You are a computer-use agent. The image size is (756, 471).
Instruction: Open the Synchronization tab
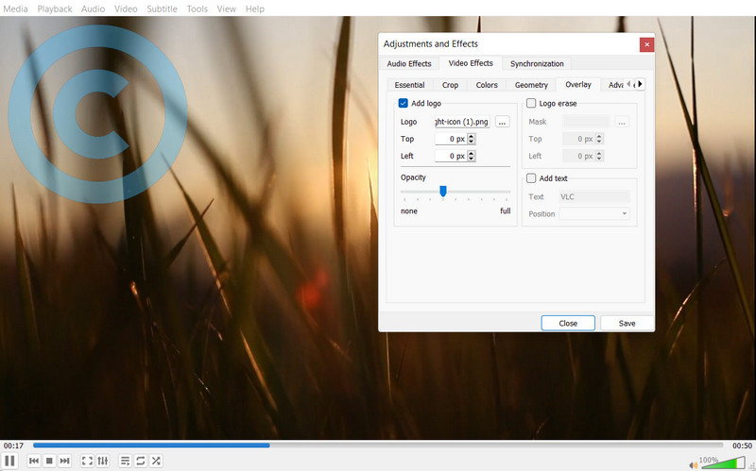(537, 63)
